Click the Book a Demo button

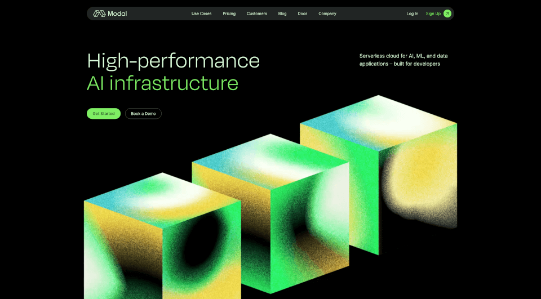143,114
